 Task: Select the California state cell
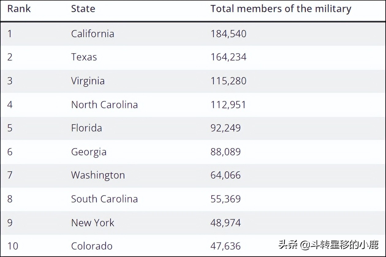[93, 34]
